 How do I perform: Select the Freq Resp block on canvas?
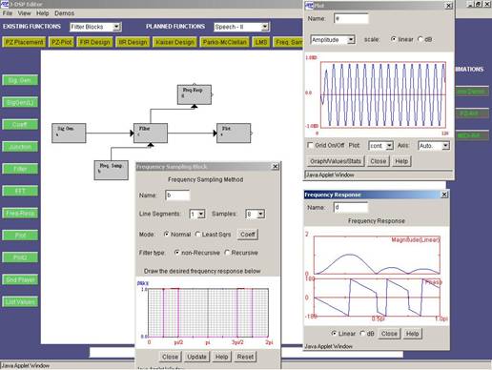click(195, 94)
